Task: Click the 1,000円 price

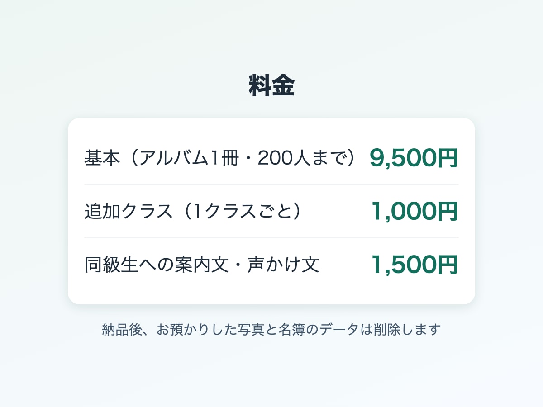Action: click(414, 211)
